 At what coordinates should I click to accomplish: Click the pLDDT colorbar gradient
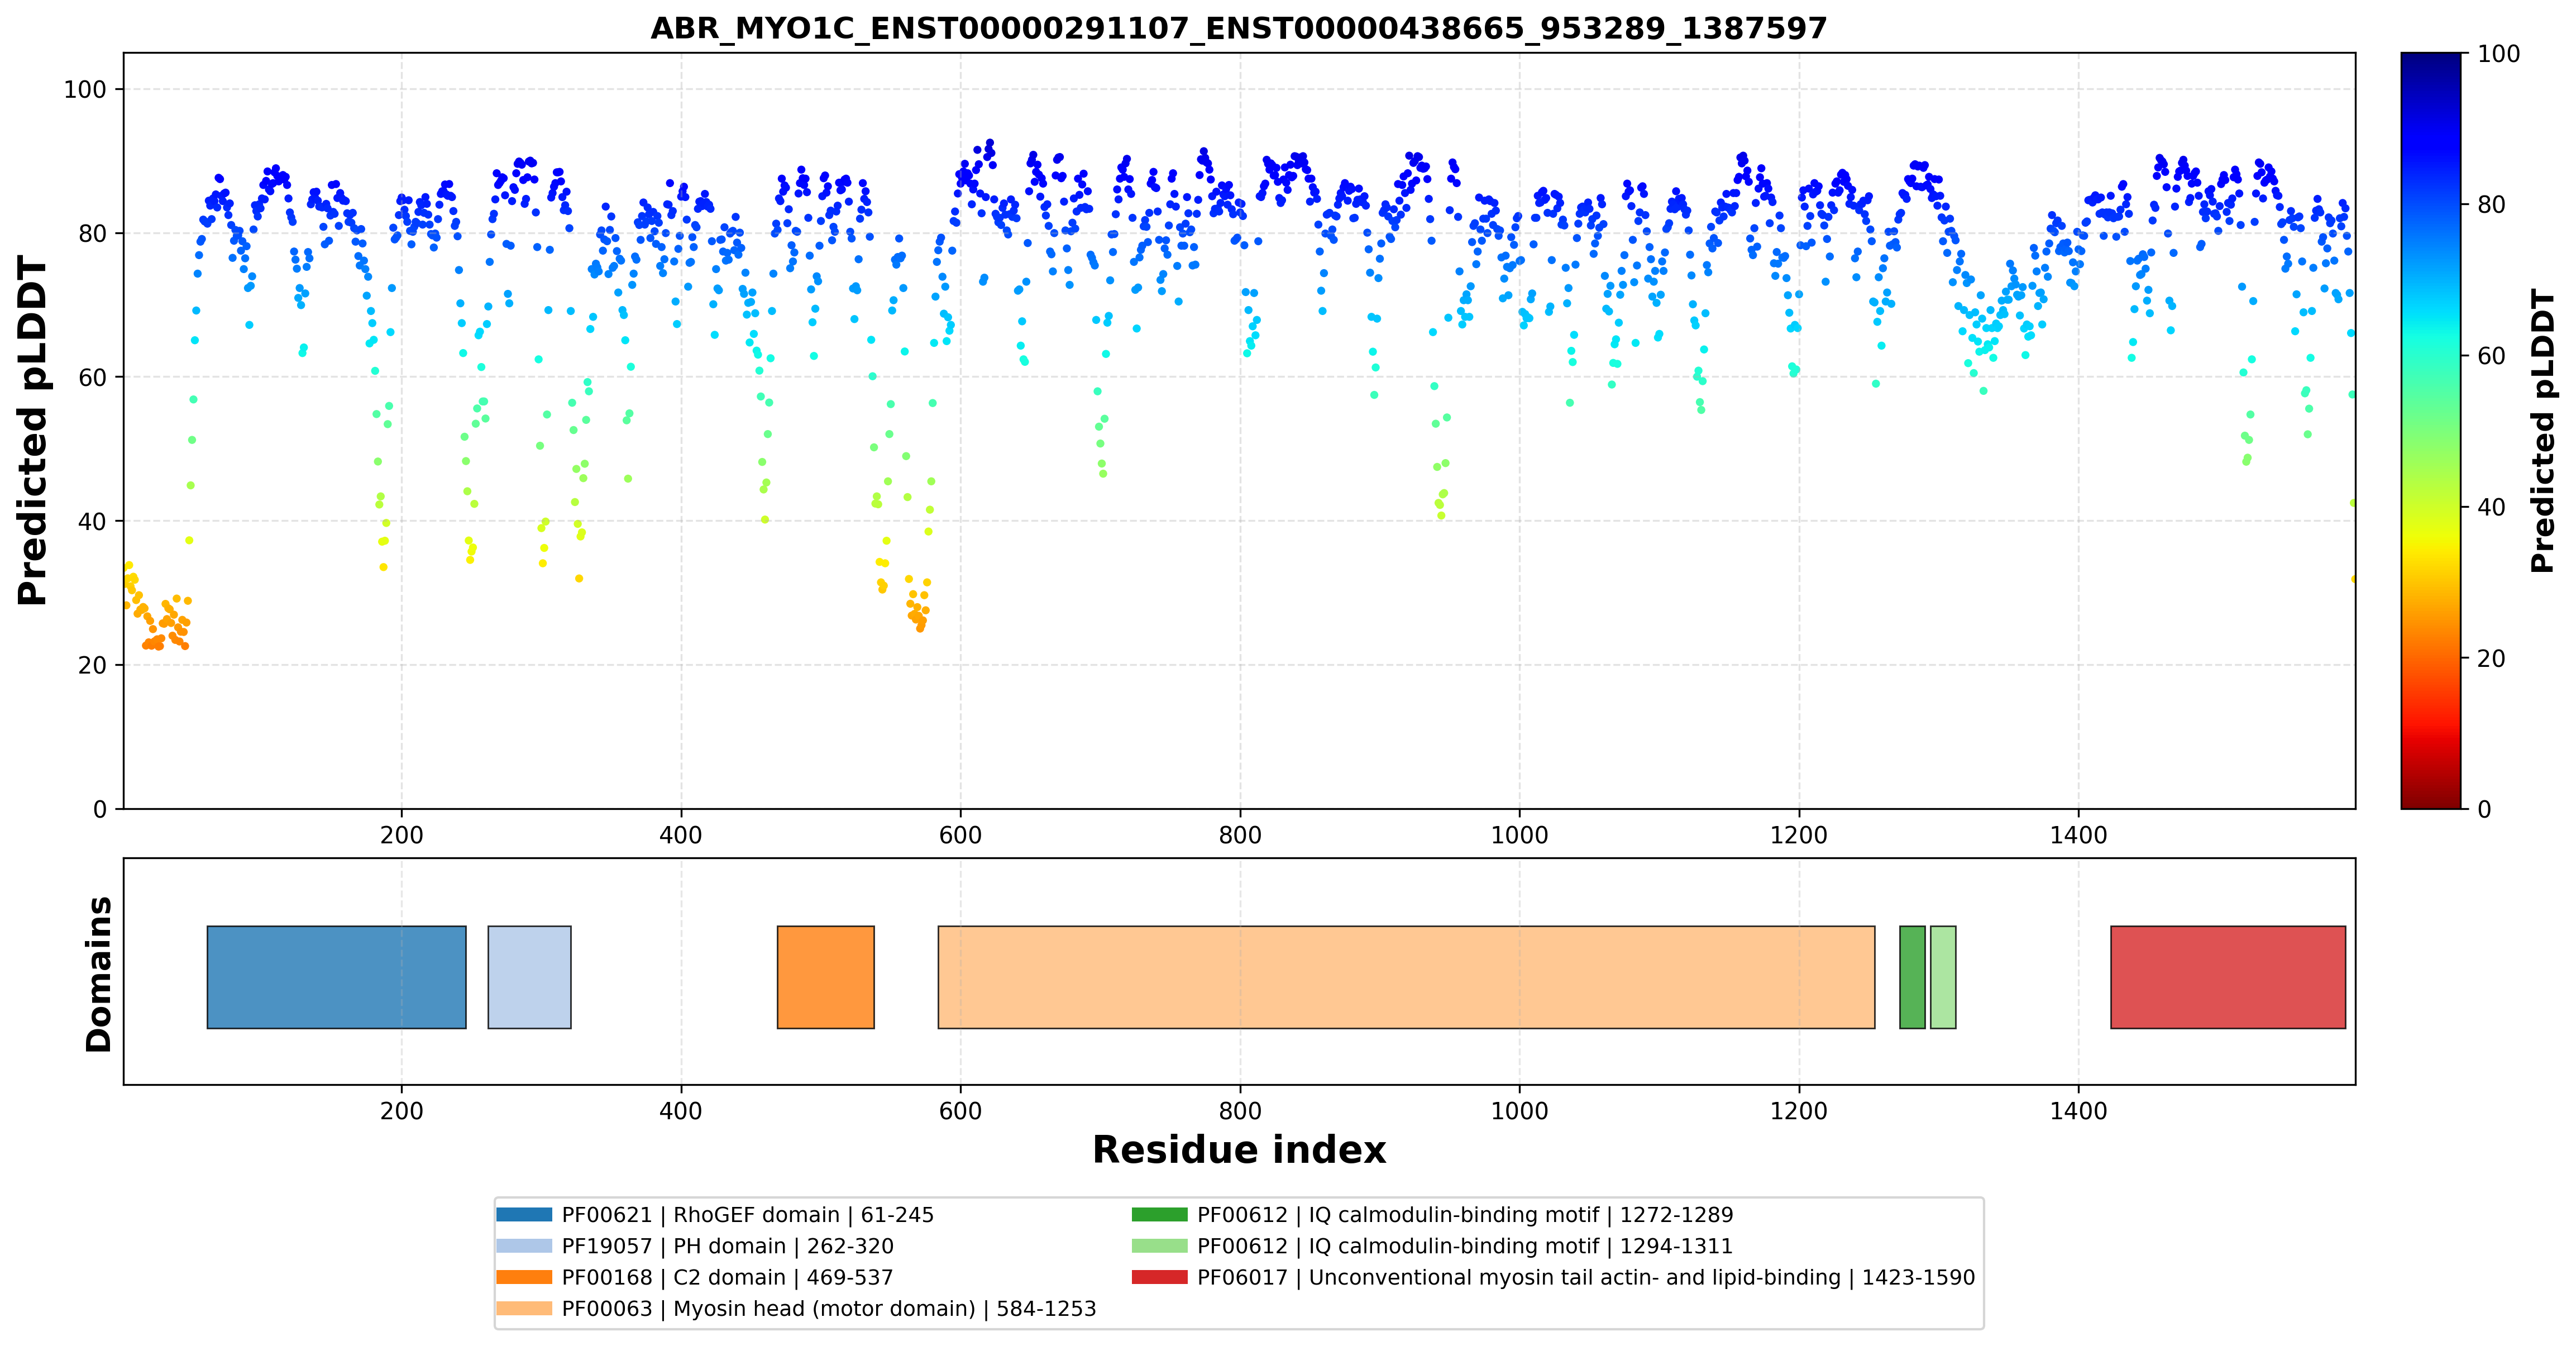click(2431, 431)
